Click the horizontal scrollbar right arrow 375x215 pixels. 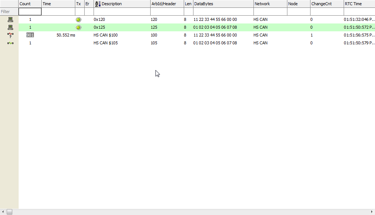372,212
